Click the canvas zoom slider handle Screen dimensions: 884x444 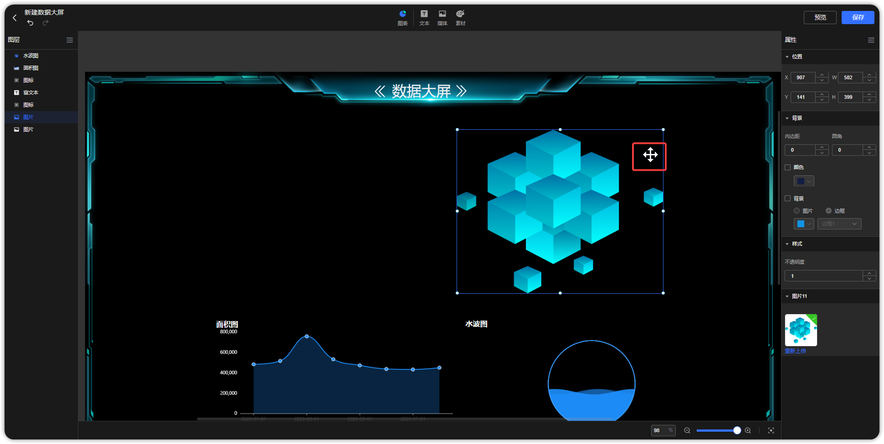tap(737, 430)
